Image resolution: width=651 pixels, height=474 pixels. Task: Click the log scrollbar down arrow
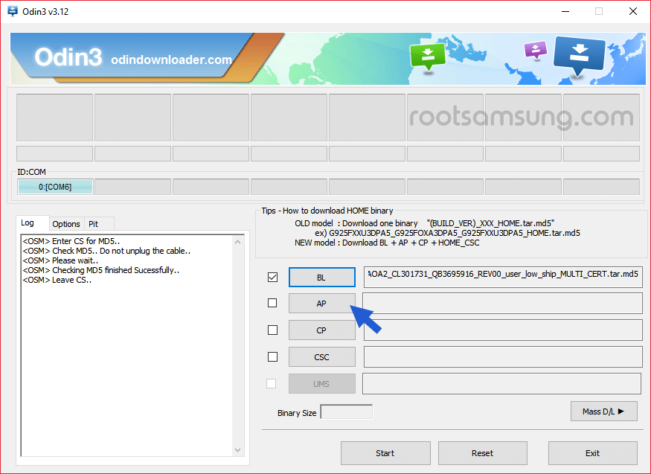[238, 450]
